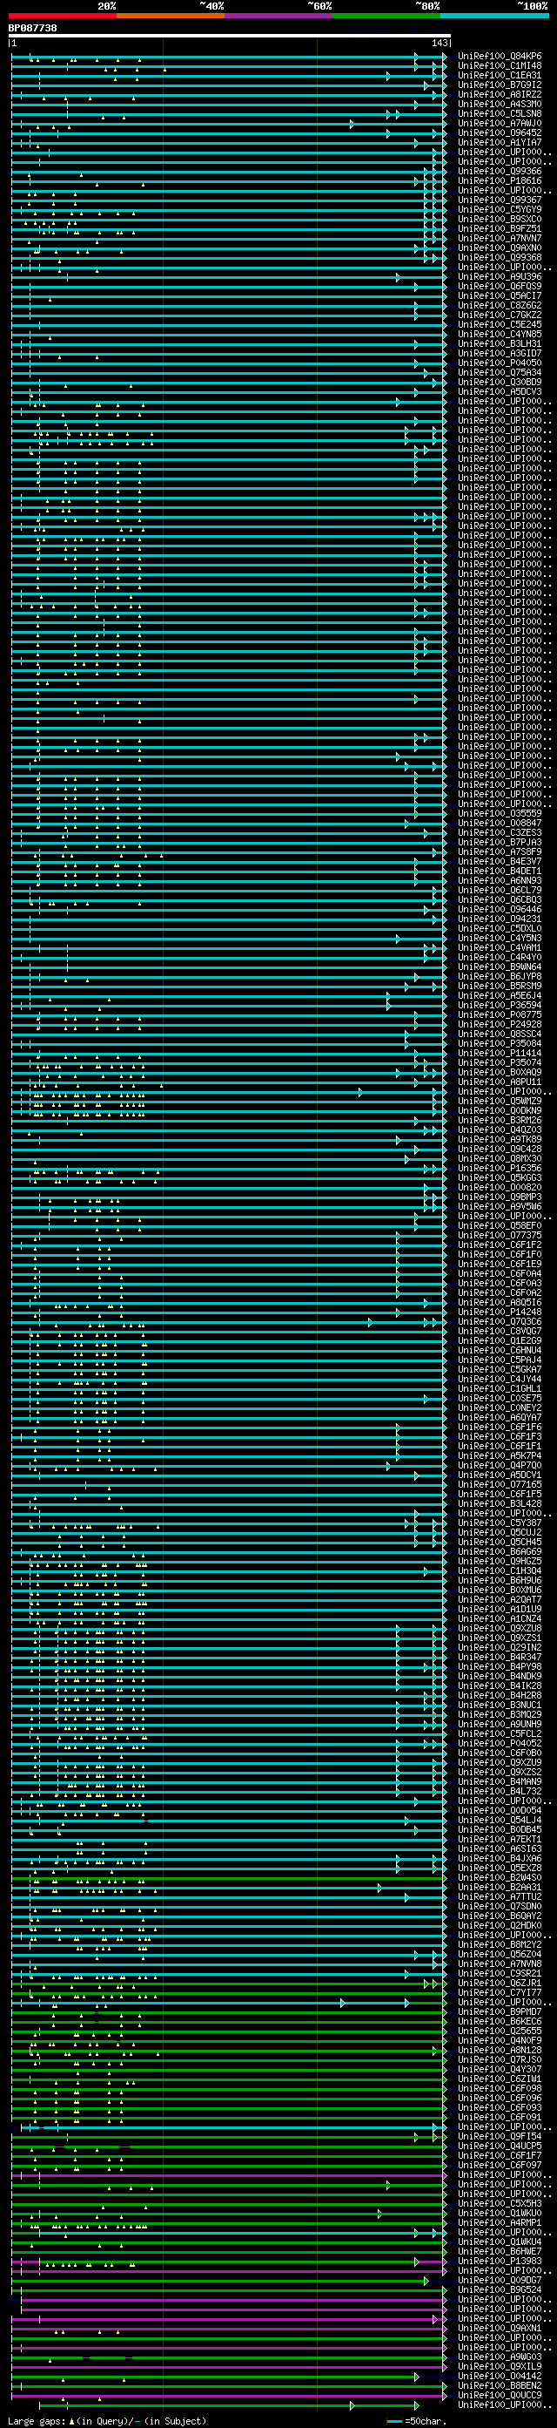Select hit UniRef100_A9U396
The width and height of the screenshot is (557, 2428).
click(500, 277)
